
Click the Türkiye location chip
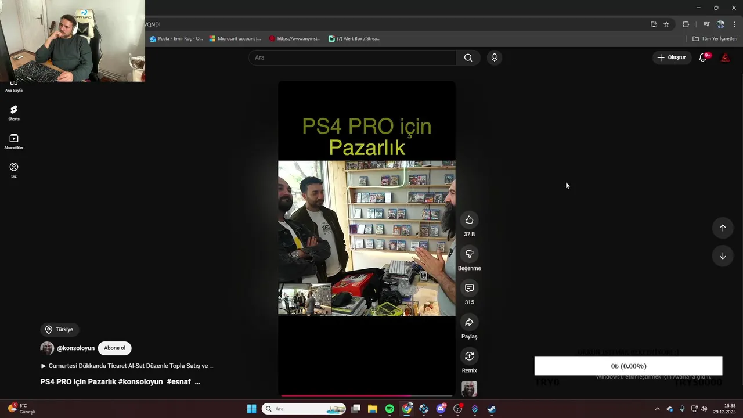point(59,329)
